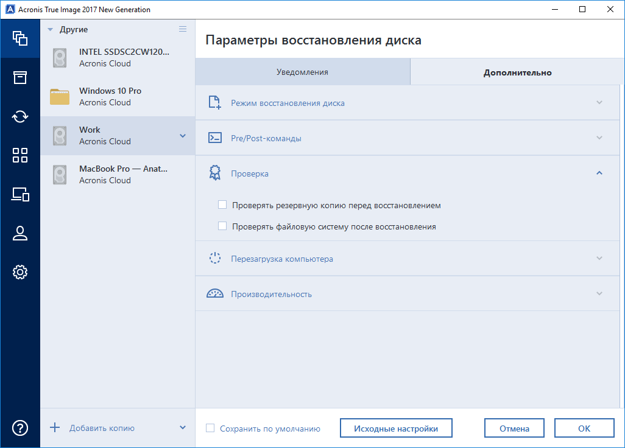Open the Sync section icon
625x448 pixels.
pos(20,116)
